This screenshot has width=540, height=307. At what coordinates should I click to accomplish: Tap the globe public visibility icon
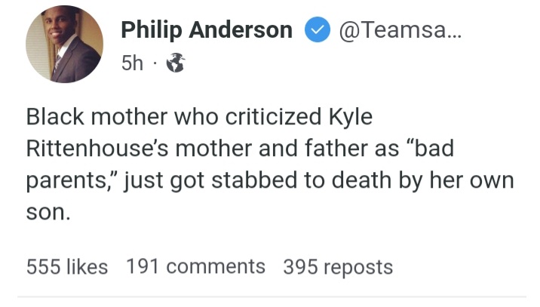click(x=175, y=64)
